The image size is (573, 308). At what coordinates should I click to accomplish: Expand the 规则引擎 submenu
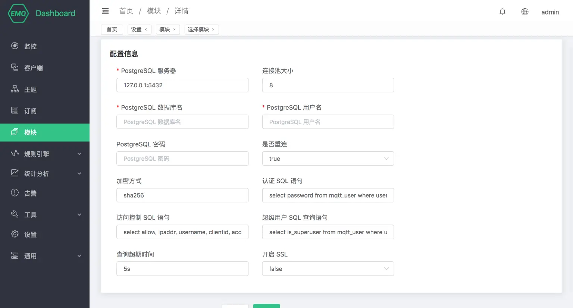click(x=37, y=153)
